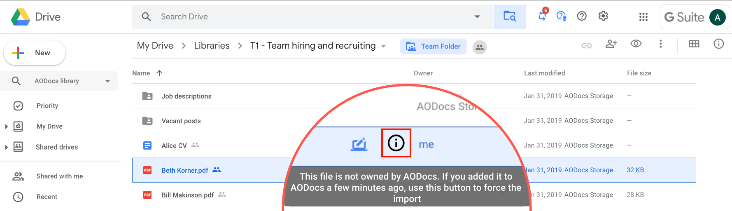732x211 pixels.
Task: Toggle the preview eye icon
Action: click(x=636, y=43)
